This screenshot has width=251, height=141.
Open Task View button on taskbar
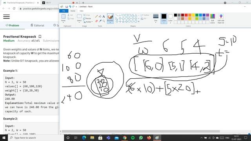[x=76, y=137]
